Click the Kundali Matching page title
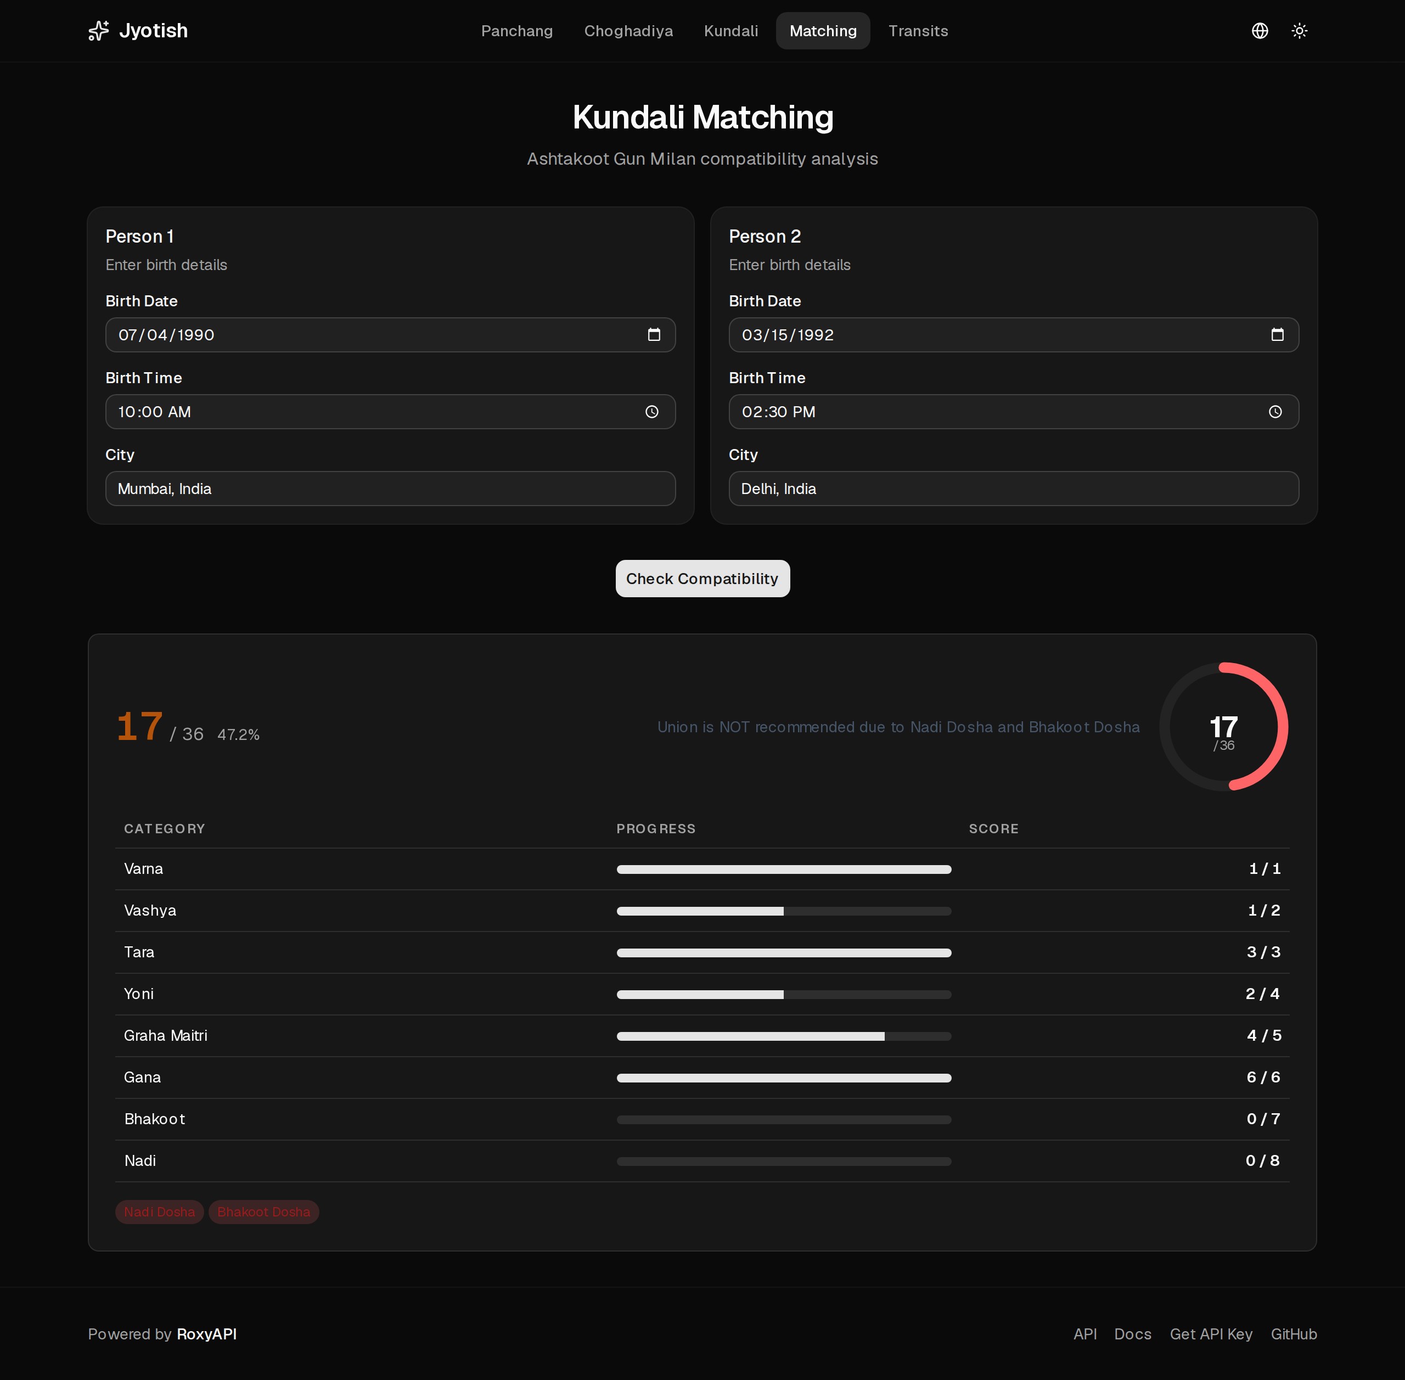 [703, 117]
